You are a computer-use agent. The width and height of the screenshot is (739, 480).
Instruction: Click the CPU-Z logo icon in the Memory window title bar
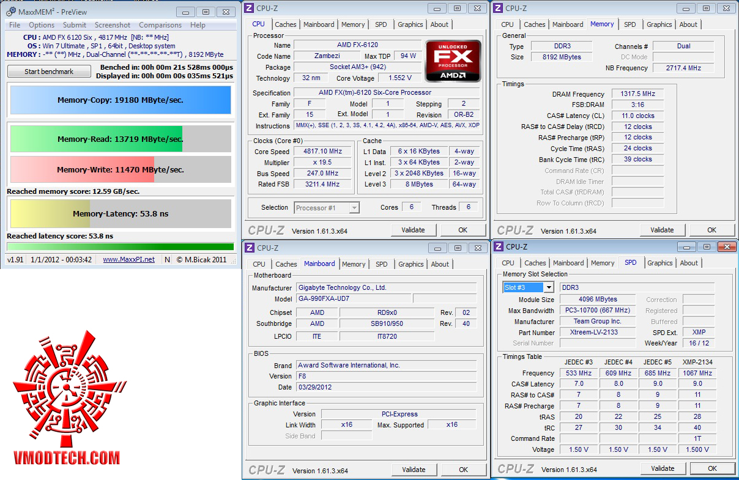tap(499, 8)
